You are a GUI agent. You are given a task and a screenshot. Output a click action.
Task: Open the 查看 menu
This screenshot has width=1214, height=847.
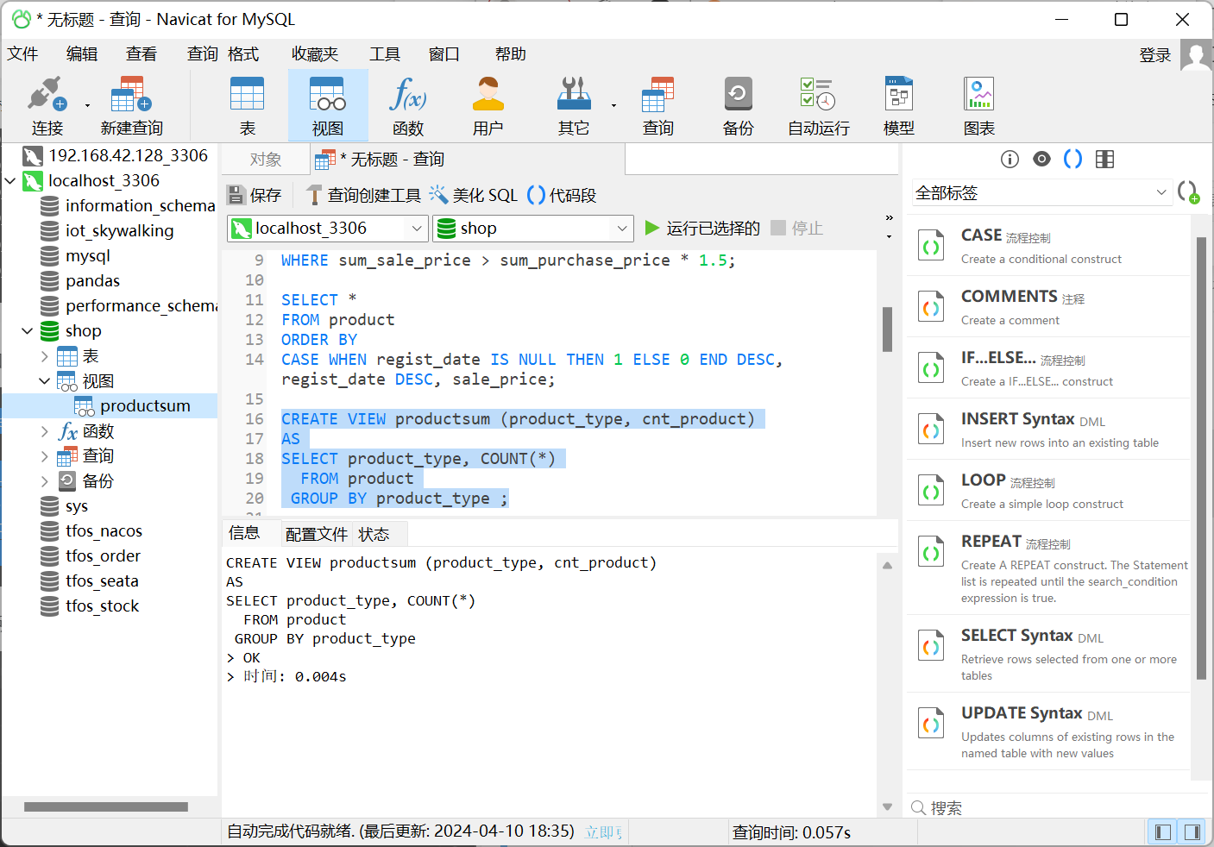point(142,53)
